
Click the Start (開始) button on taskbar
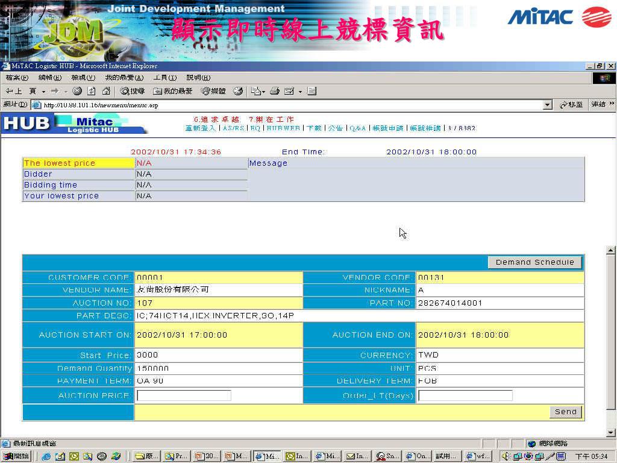tap(16, 456)
